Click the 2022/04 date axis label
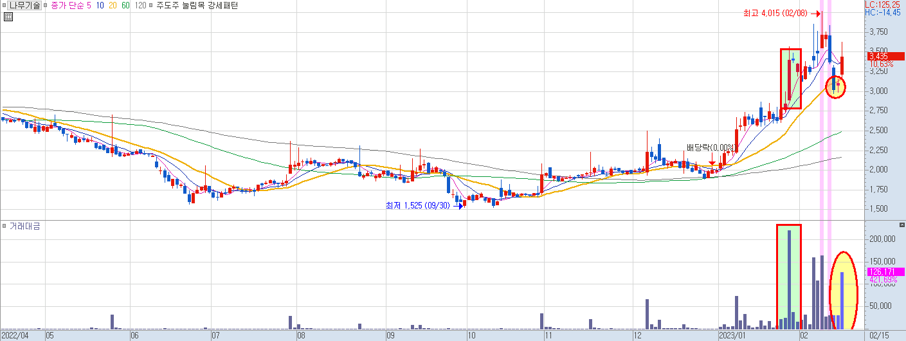The width and height of the screenshot is (906, 341). 15,336
